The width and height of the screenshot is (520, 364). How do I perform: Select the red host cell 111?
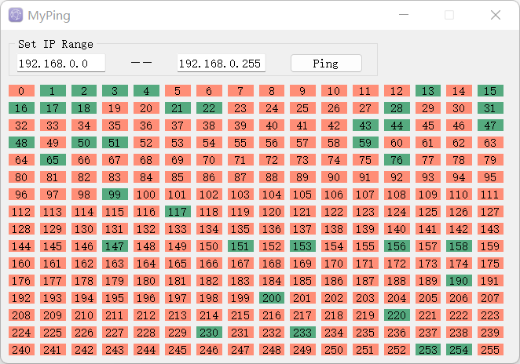(x=490, y=195)
